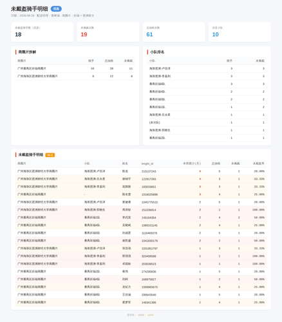Screen dimensions: 282x322
Task: Click the 姓名 column header
Action: coord(125,164)
